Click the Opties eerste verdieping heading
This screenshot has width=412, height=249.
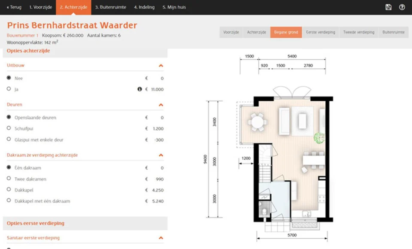(x=36, y=223)
